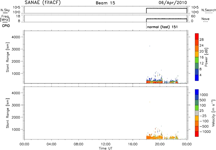Click the top blue band of velocity colorbar
The width and height of the screenshot is (216, 150).
coord(197,92)
